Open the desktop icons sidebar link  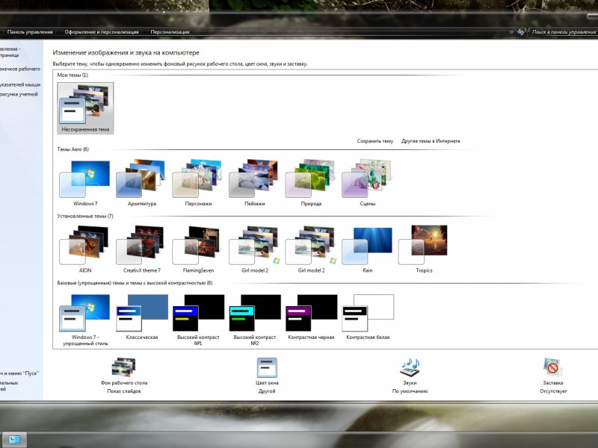click(x=20, y=69)
